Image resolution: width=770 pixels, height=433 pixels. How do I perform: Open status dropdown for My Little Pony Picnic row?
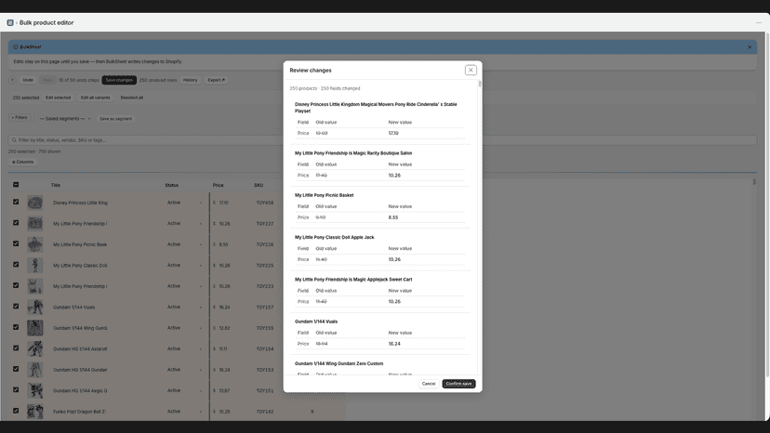pyautogui.click(x=184, y=244)
